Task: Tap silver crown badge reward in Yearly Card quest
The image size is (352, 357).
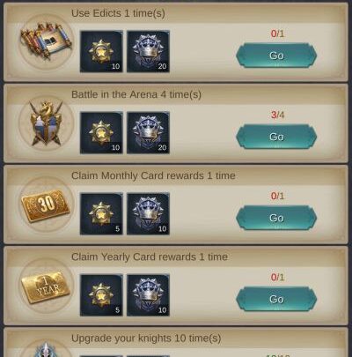Action: [x=148, y=295]
